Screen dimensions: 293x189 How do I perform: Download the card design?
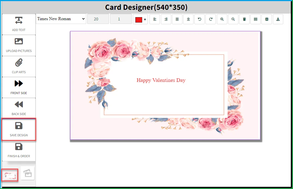click(x=278, y=19)
